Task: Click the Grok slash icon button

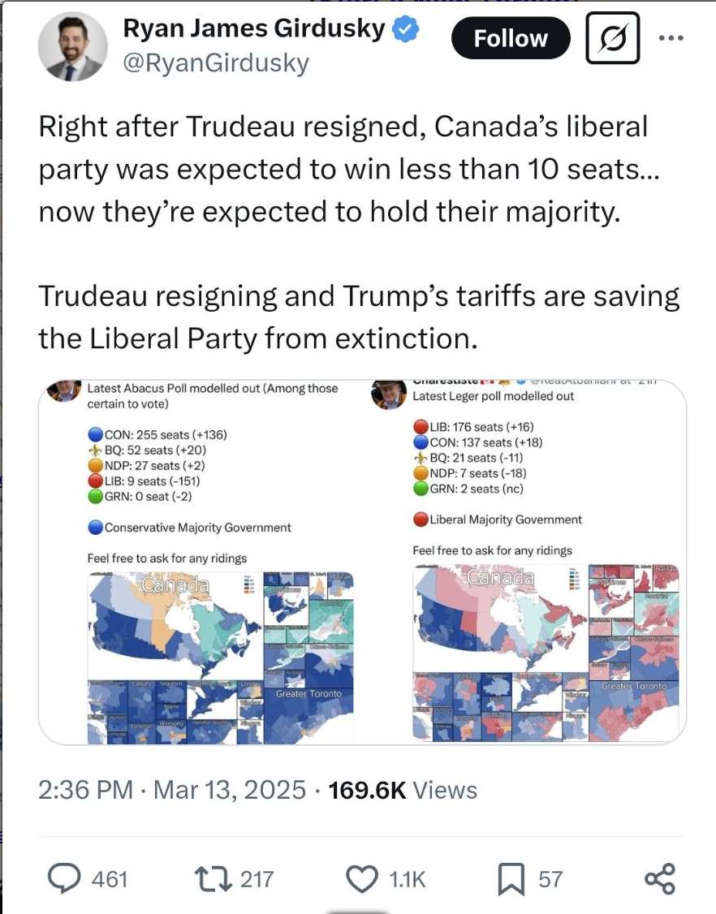Action: (x=612, y=39)
